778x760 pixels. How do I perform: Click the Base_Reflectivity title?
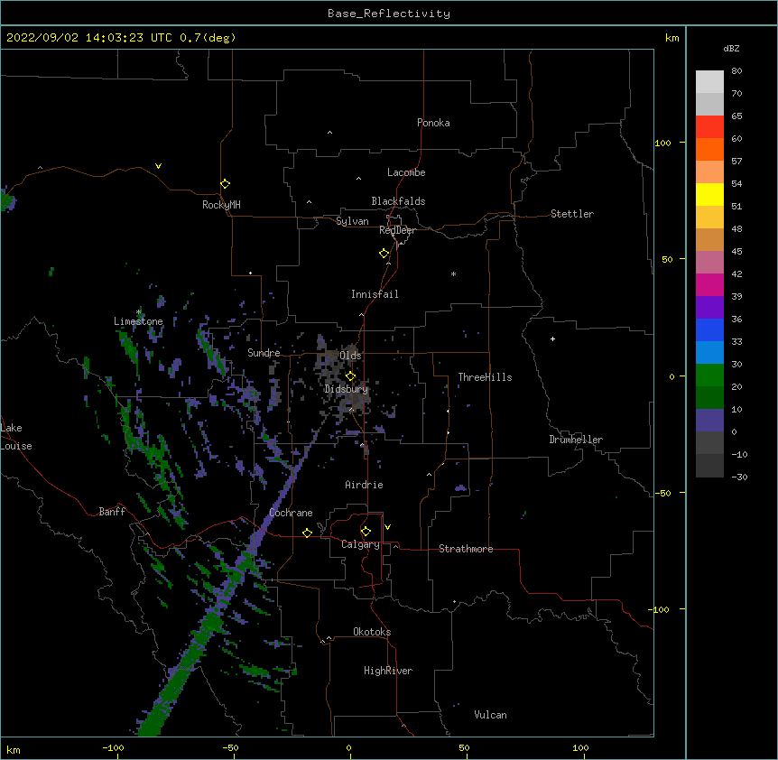pos(389,14)
